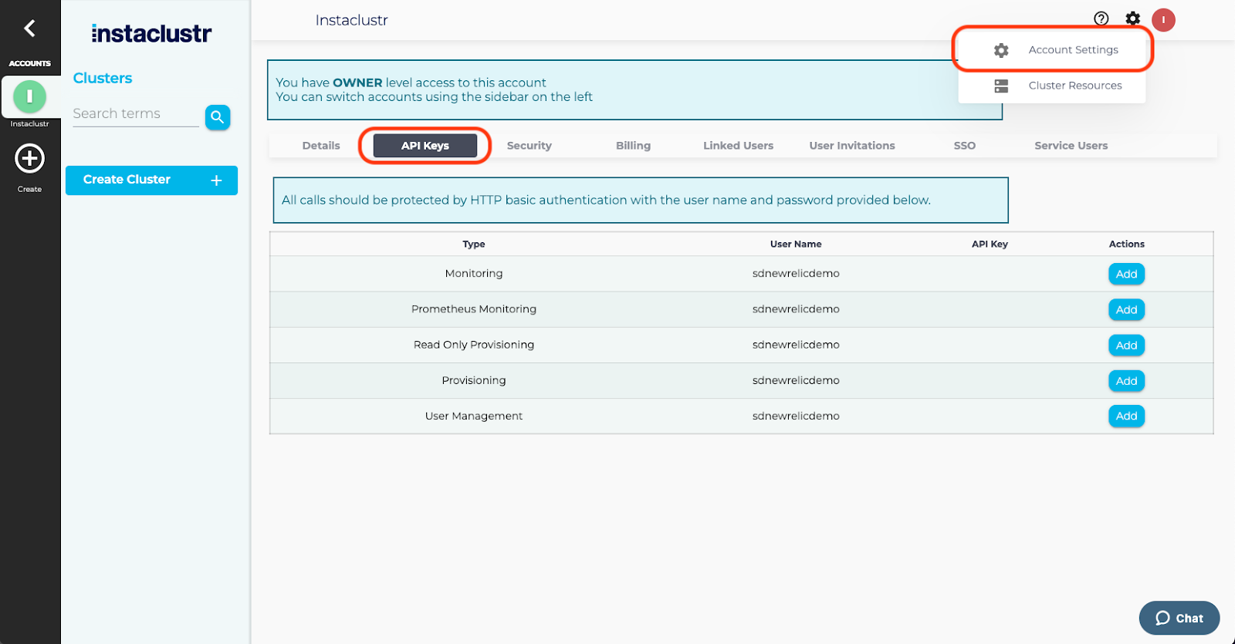Click the Instaclustr logo
The image size is (1235, 644).
[x=151, y=33]
